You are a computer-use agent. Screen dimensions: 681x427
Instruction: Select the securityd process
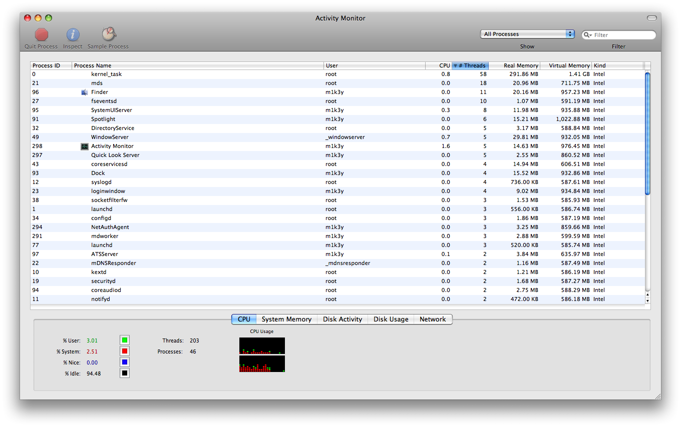[x=337, y=281]
